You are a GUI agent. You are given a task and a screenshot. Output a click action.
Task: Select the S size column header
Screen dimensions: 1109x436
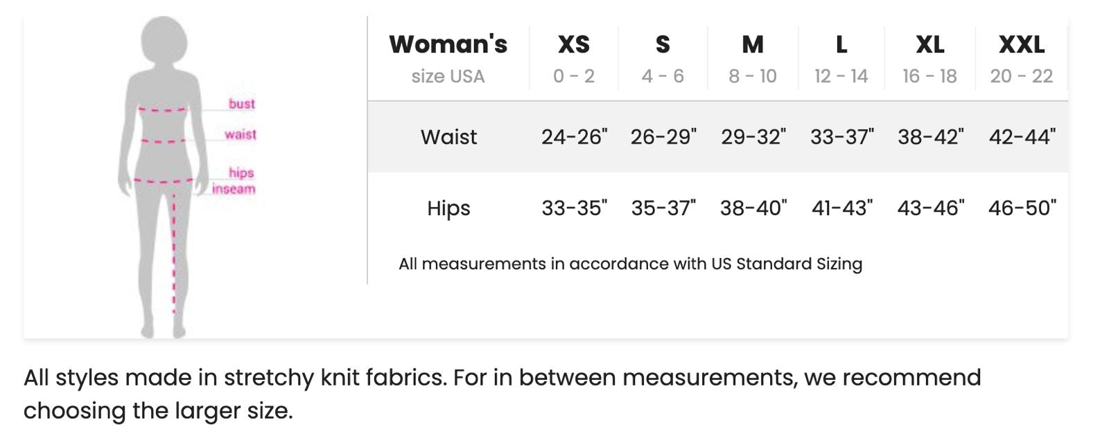tap(663, 45)
